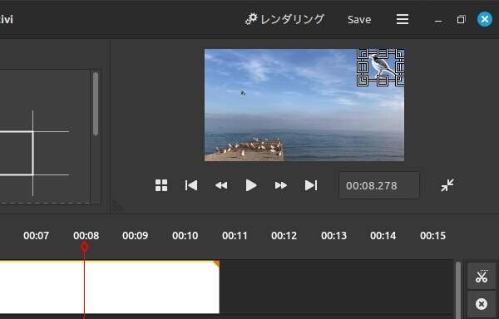The width and height of the screenshot is (499, 319).
Task: Open the hamburger main menu
Action: click(x=403, y=19)
